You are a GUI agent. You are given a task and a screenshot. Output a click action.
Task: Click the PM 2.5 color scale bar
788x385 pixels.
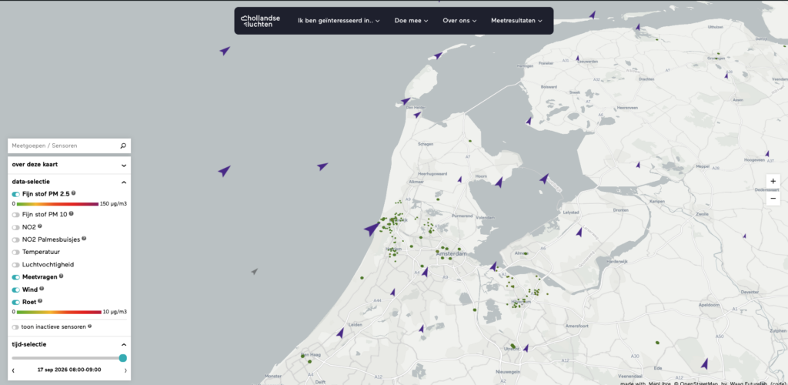57,204
